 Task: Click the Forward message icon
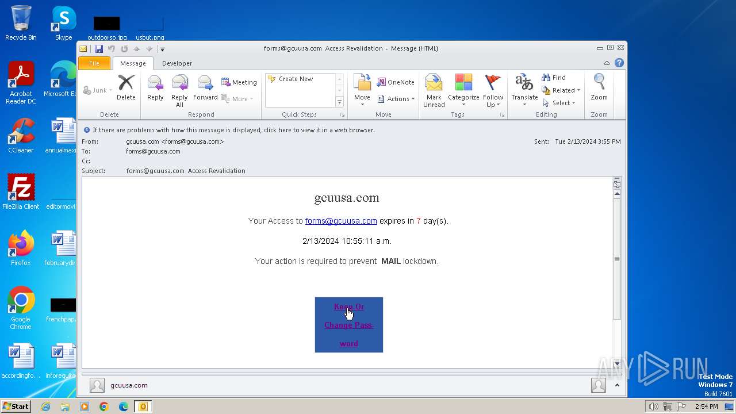(x=205, y=88)
